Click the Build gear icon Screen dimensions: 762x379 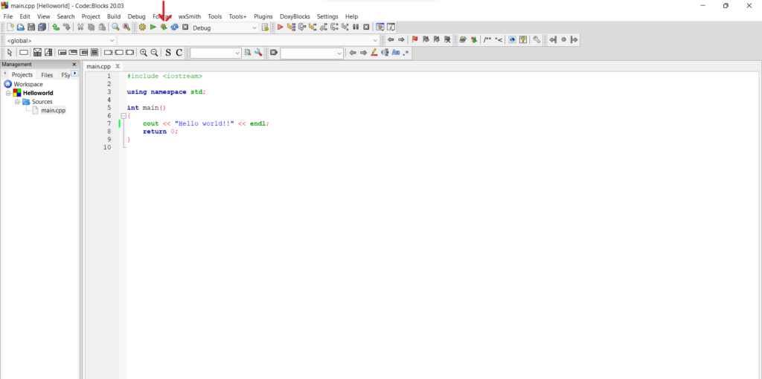point(142,27)
